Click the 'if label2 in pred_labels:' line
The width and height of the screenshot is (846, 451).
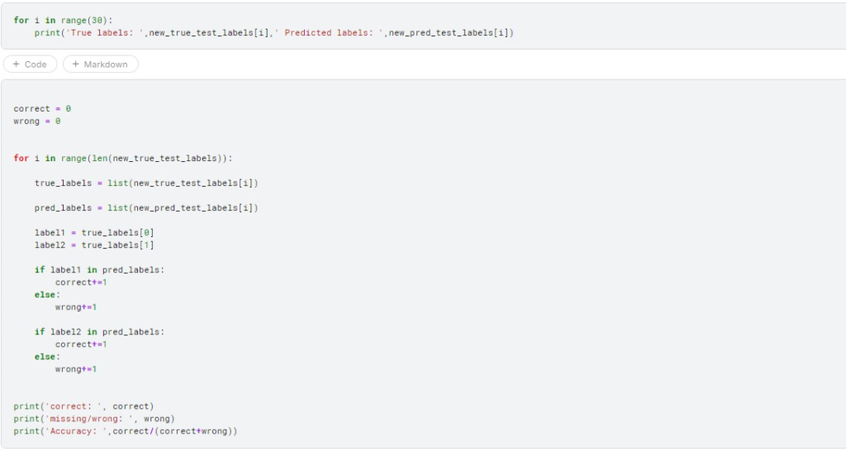click(99, 332)
